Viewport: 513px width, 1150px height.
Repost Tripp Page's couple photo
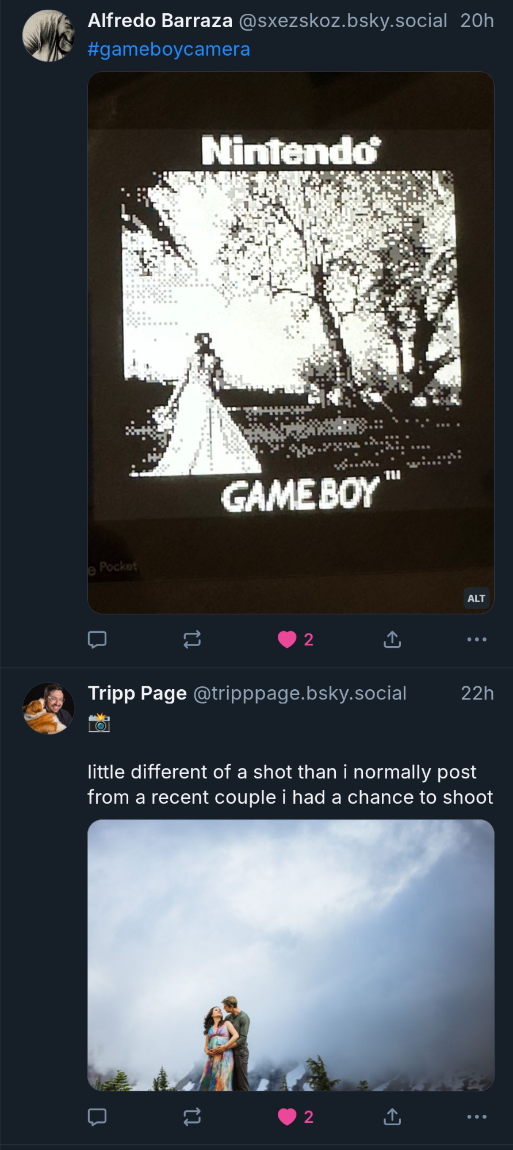coord(192,1117)
